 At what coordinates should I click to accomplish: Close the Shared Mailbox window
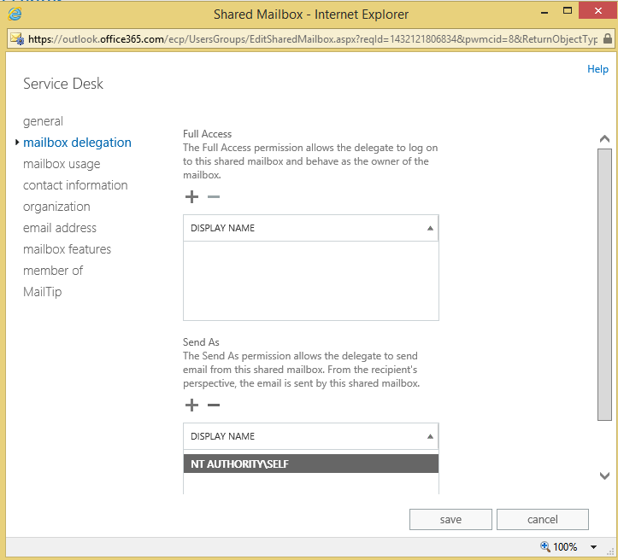point(597,11)
